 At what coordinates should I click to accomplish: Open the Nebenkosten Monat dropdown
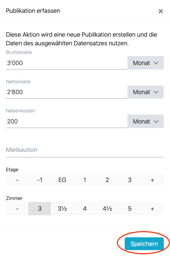145,121
